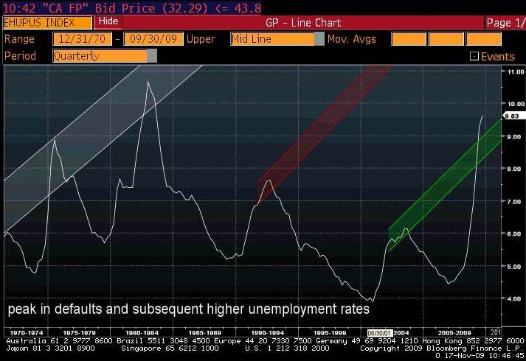The image size is (526, 361).
Task: Click the third Mov. Avgs field
Action: point(484,39)
